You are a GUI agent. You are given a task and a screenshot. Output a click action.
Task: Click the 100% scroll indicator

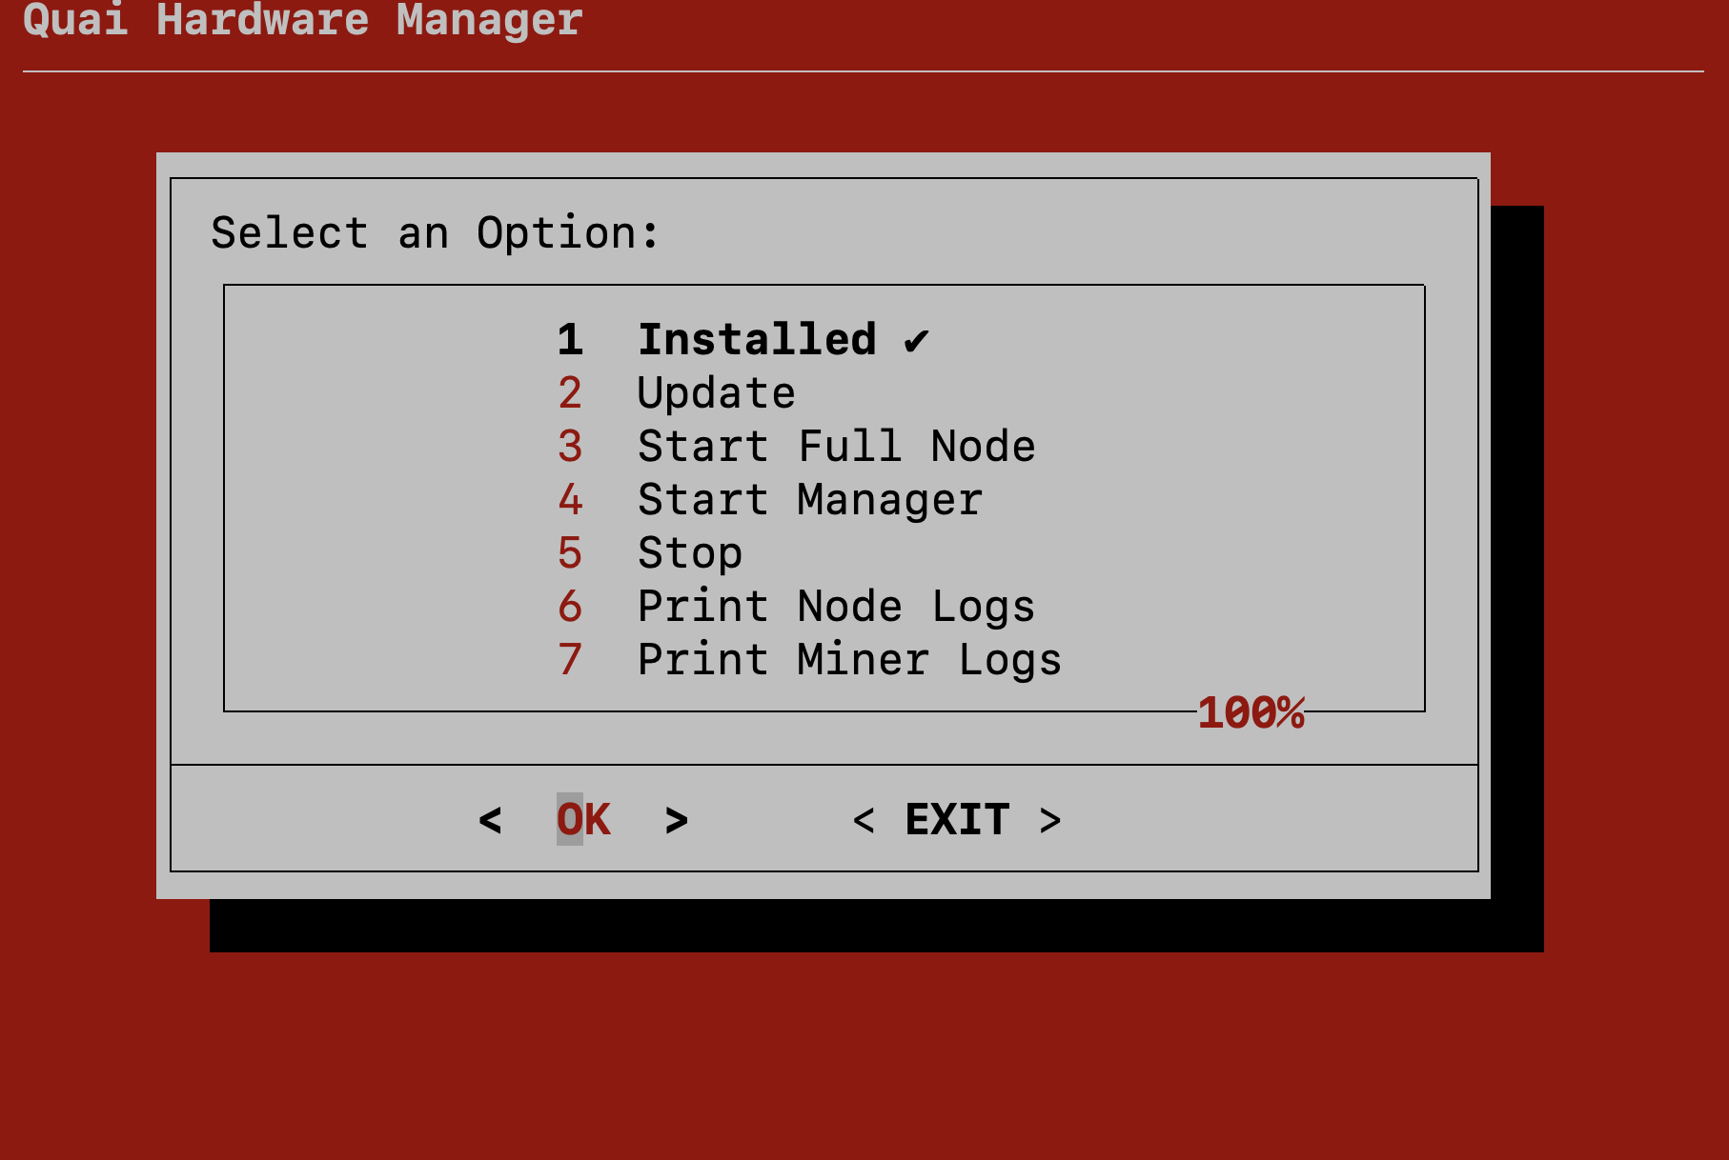click(x=1251, y=713)
